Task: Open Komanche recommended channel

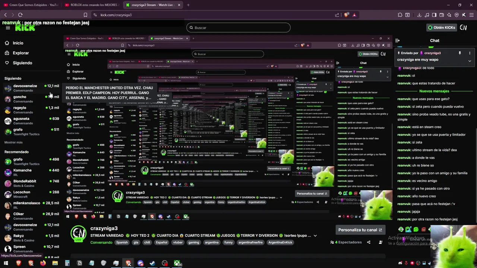Action: [x=32, y=172]
